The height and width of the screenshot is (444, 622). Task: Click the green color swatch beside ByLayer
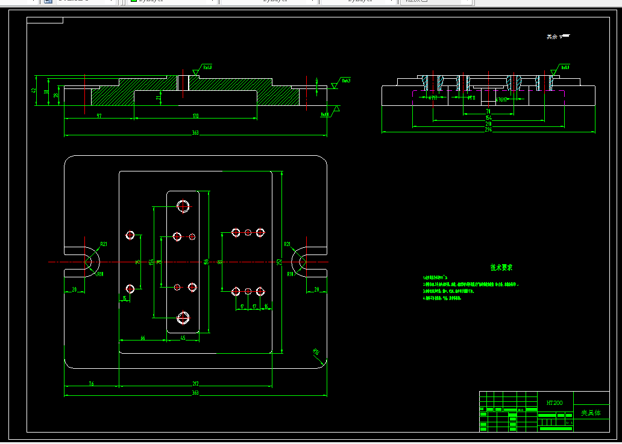tap(134, 1)
